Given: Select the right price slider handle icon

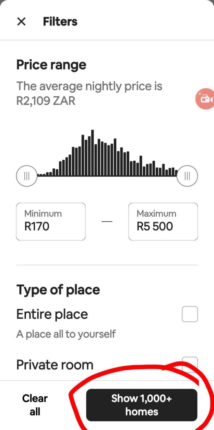Looking at the screenshot, I should coord(187,176).
